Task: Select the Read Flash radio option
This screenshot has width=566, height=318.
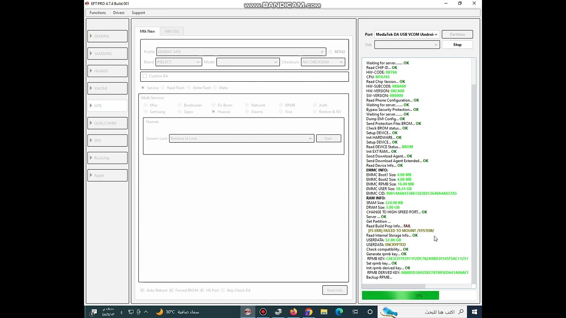Action: point(163,88)
